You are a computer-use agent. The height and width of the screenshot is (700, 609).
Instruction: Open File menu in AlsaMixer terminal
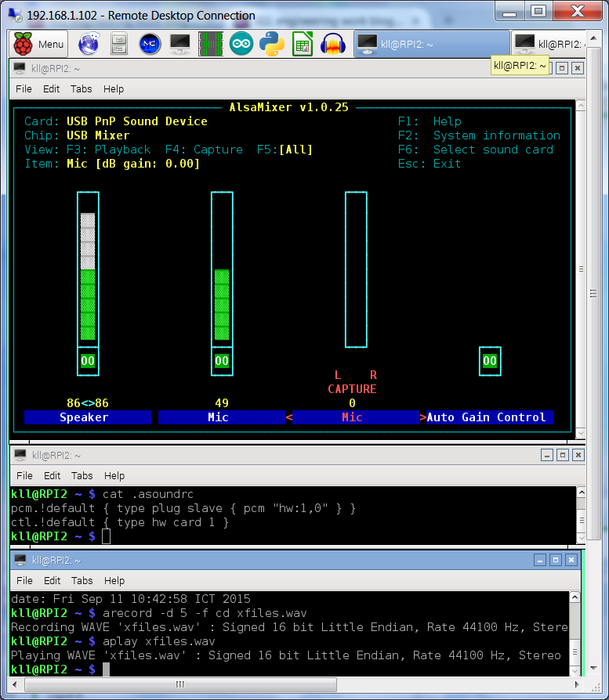coord(24,88)
